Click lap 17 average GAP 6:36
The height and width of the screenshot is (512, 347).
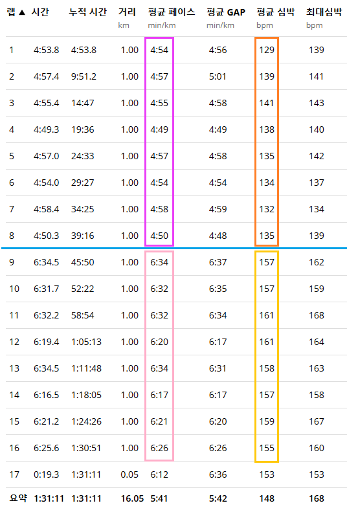click(218, 474)
